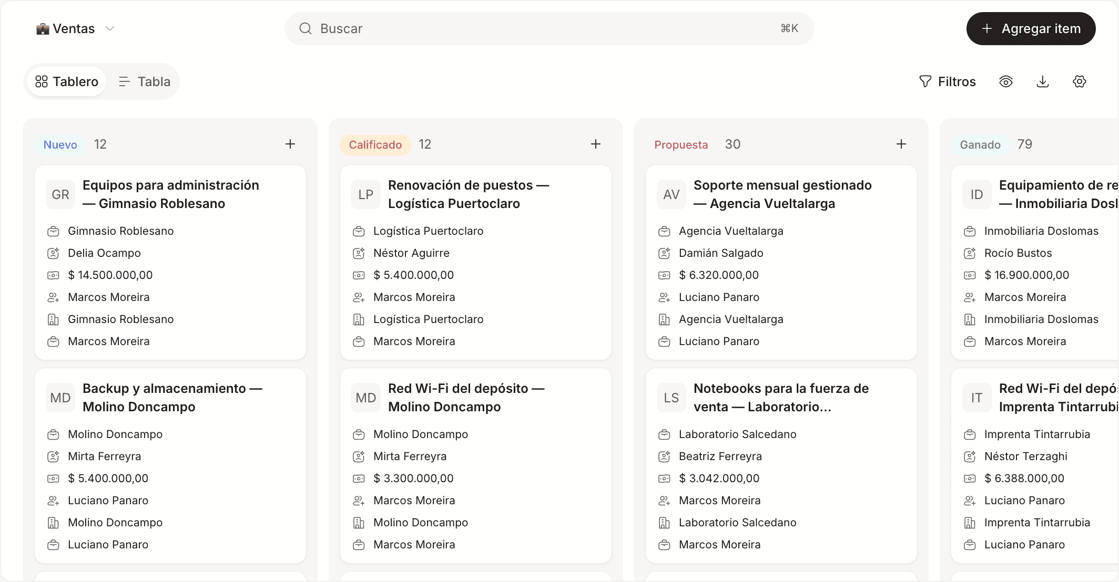Open the settings gear icon

(1080, 81)
